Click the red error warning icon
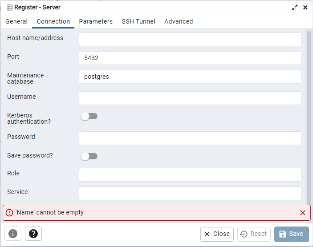This screenshot has width=313, height=247. [9, 213]
